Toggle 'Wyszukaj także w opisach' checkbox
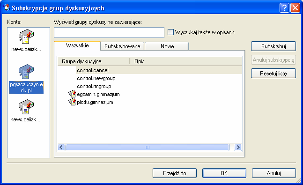 click(170, 32)
